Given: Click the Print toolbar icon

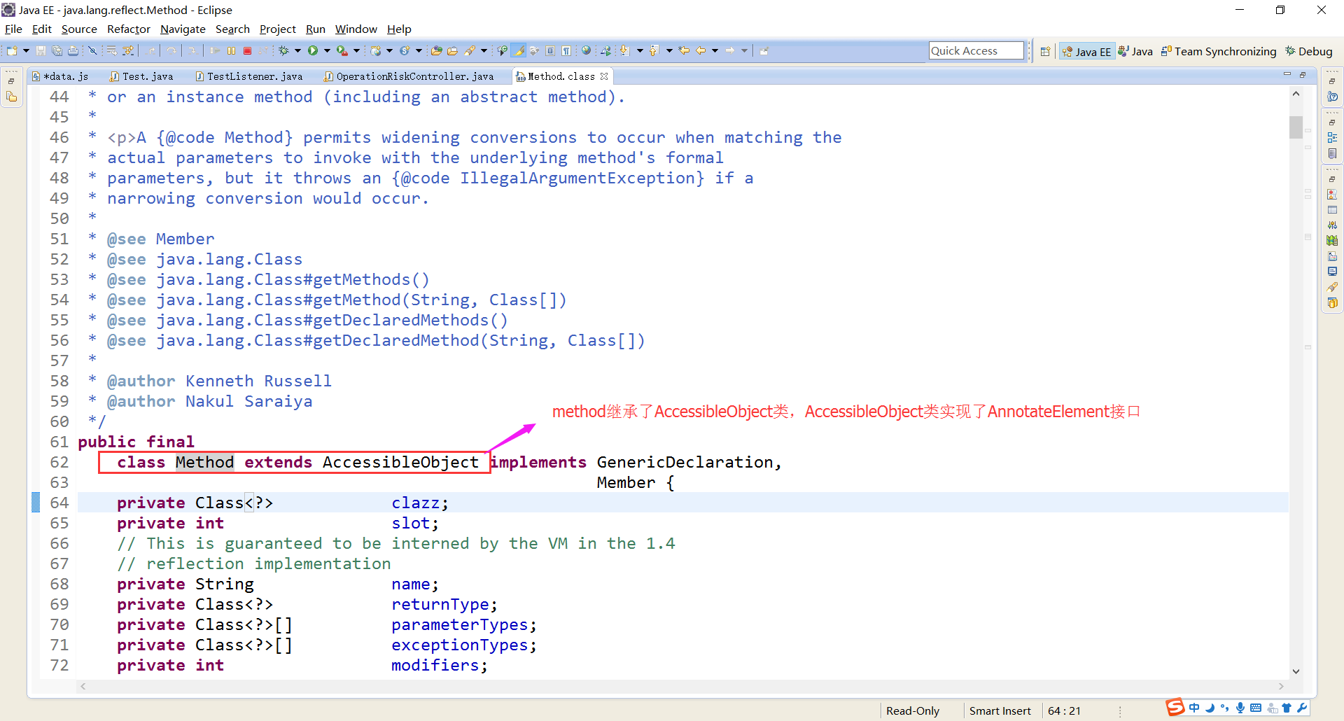Looking at the screenshot, I should (73, 50).
